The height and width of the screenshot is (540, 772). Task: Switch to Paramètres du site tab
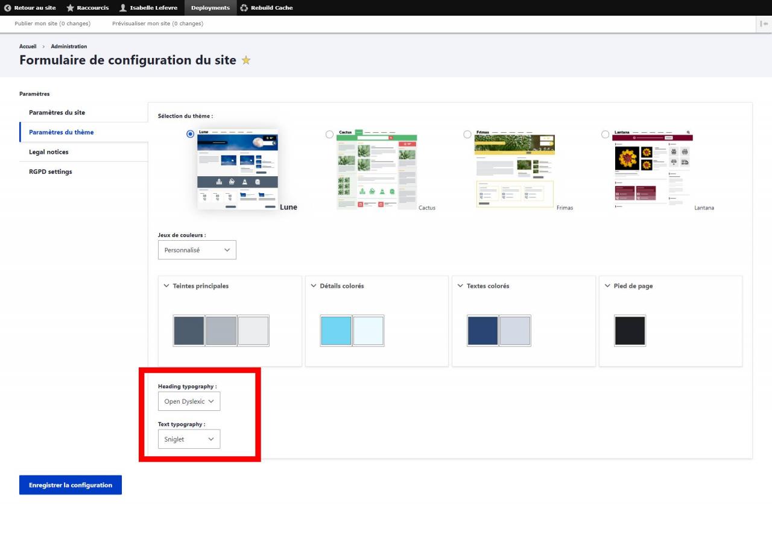tap(57, 113)
